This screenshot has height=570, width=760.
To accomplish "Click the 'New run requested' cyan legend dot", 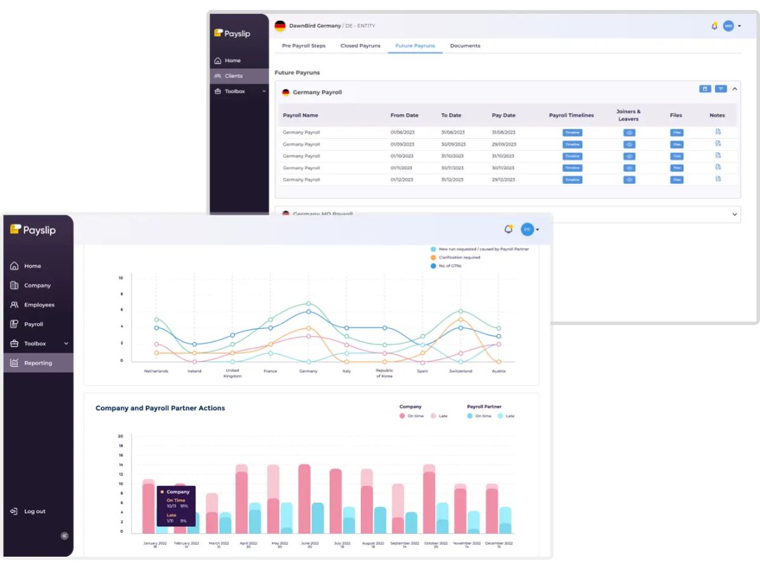I will [433, 250].
